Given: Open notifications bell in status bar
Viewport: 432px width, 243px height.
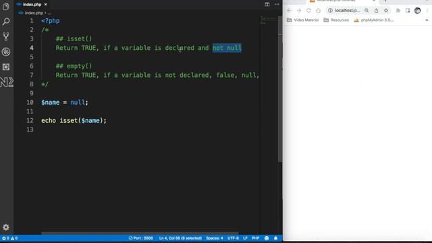Looking at the screenshot, I should 275,238.
